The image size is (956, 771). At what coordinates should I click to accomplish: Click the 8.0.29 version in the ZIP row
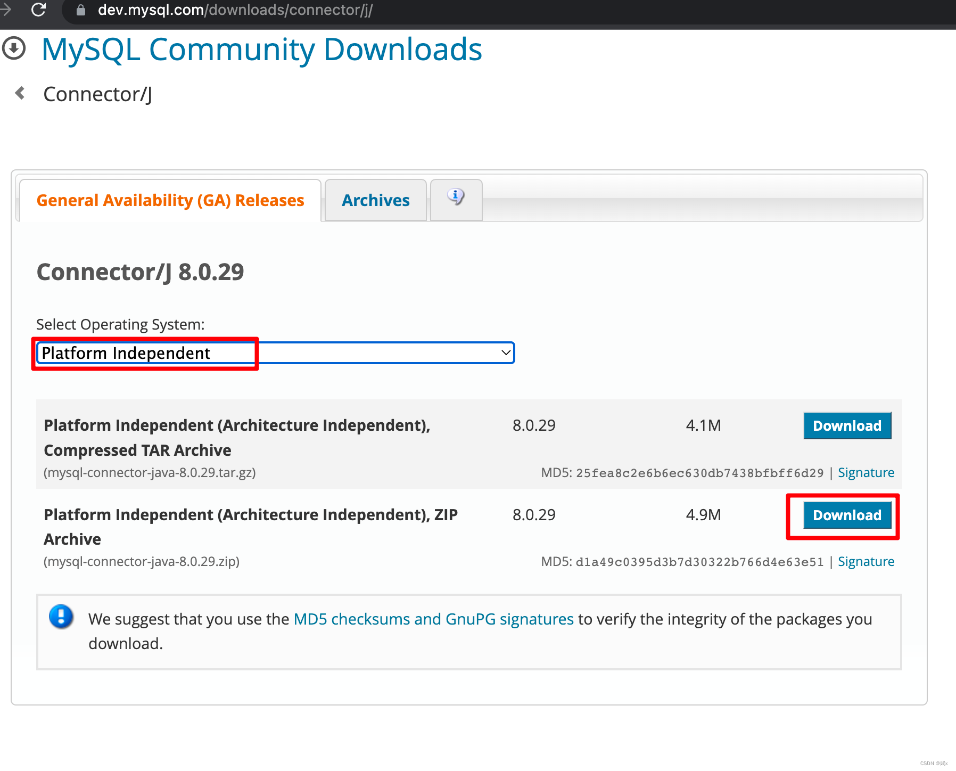point(534,515)
